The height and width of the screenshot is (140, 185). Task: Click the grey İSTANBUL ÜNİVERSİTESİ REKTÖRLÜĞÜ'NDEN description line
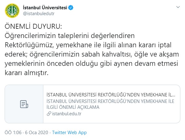coord(110,101)
